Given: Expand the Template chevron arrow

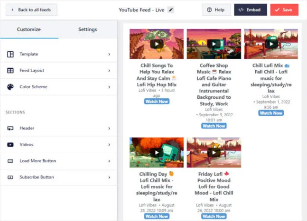Looking at the screenshot, I should 109,54.
